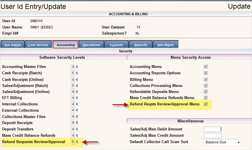Switch to Custom tab
Screen dimensions: 252x150
coord(116,45)
